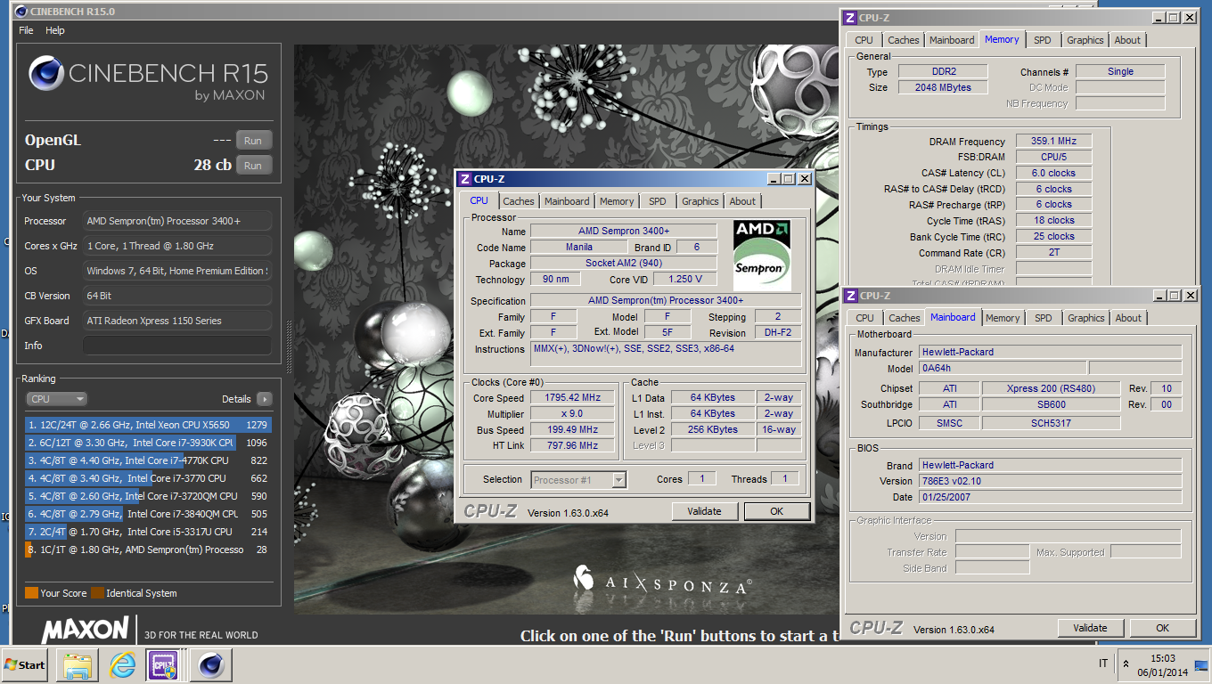Viewport: 1212px width, 684px height.
Task: Open the File menu in Cinebench
Action: (x=26, y=30)
